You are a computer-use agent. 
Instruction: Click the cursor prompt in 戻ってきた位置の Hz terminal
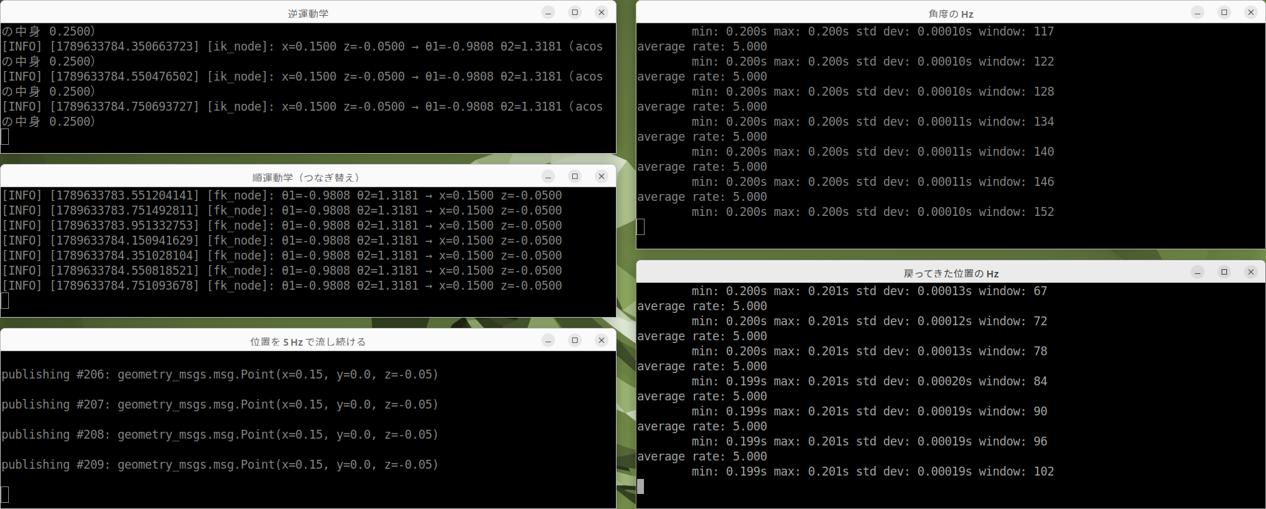tap(641, 486)
